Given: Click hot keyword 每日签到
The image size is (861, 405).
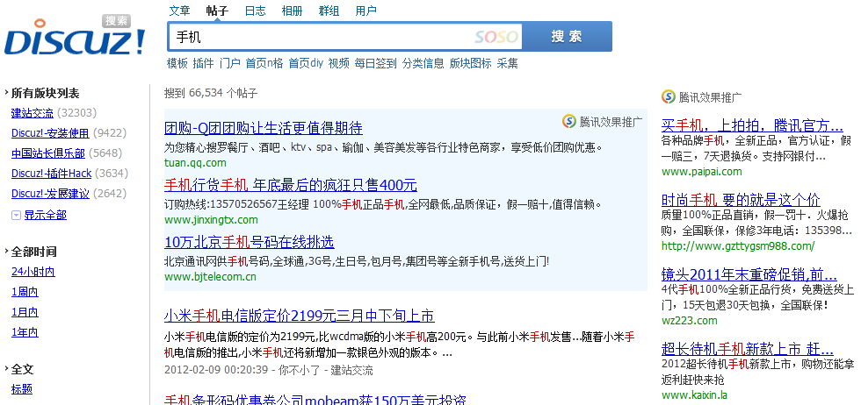Looking at the screenshot, I should [376, 64].
